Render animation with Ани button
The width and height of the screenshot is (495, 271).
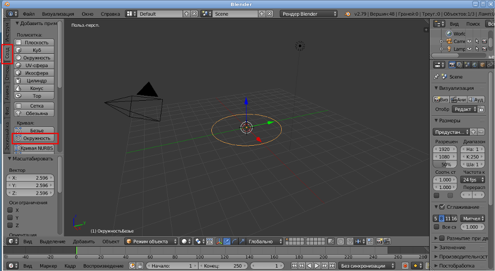pos(458,99)
